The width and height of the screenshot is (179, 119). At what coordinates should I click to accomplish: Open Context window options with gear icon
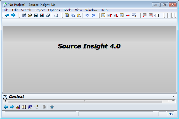52,107
